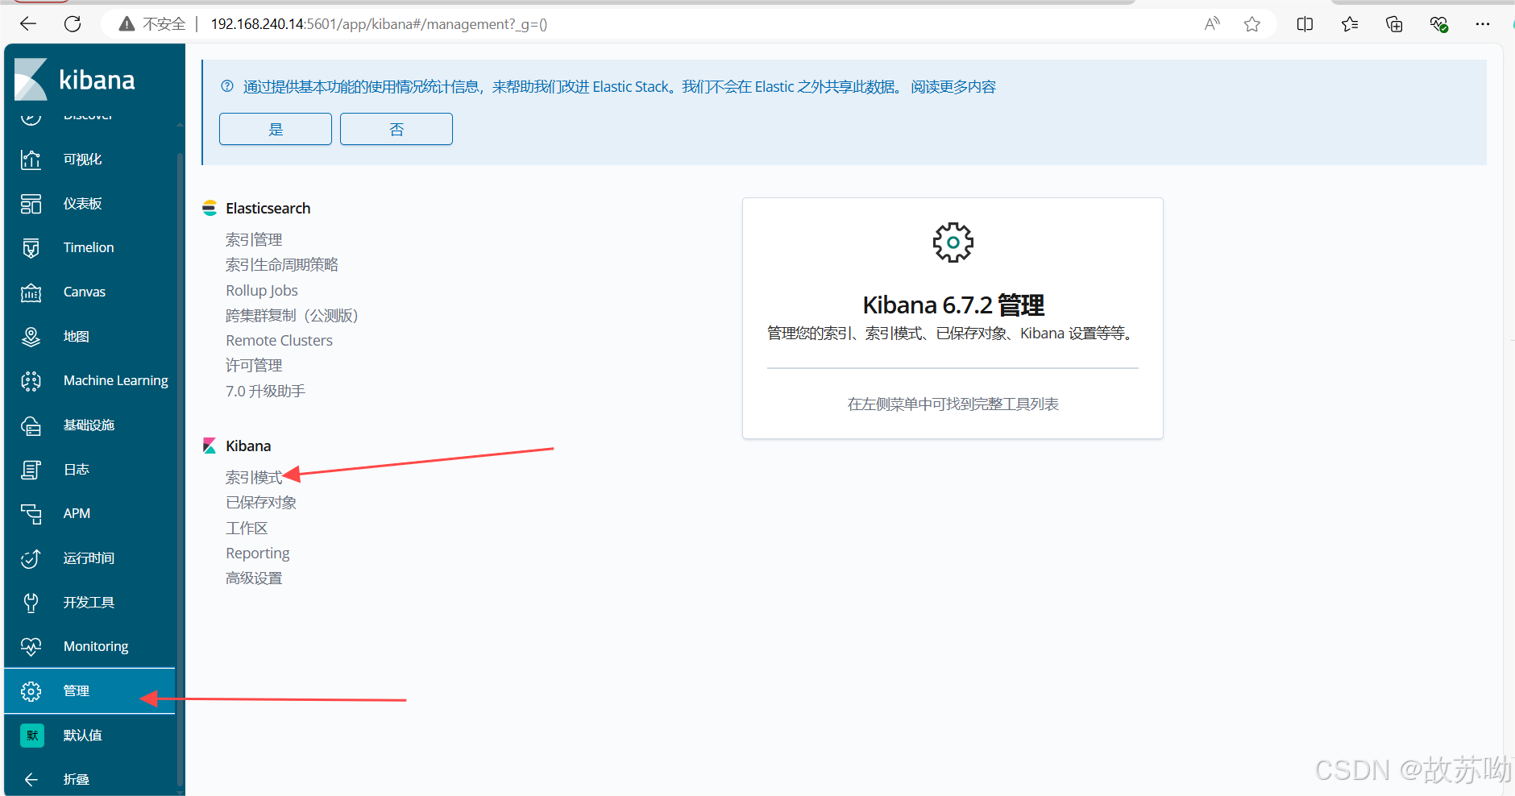Select the Visualize (可视化) menu label
The image size is (1515, 796).
(x=83, y=160)
